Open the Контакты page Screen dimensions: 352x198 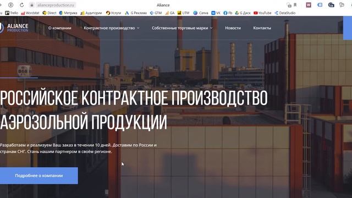point(262,28)
